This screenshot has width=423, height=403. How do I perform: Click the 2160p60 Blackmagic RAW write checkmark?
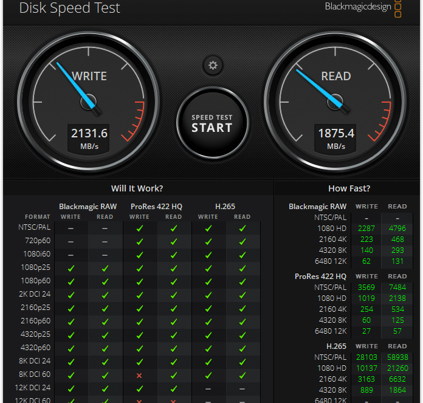[71, 322]
